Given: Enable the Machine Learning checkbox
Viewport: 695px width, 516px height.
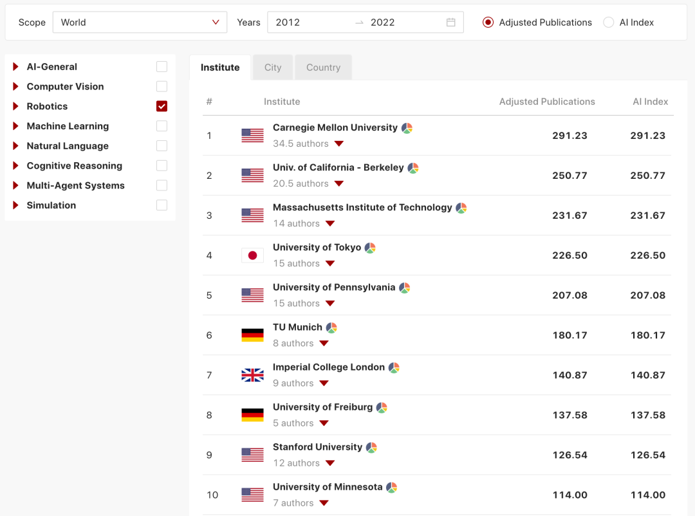Looking at the screenshot, I should tap(162, 126).
